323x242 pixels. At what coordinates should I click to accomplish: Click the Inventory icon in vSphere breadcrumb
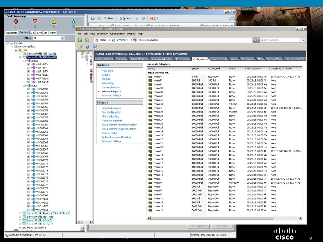[x=113, y=40]
